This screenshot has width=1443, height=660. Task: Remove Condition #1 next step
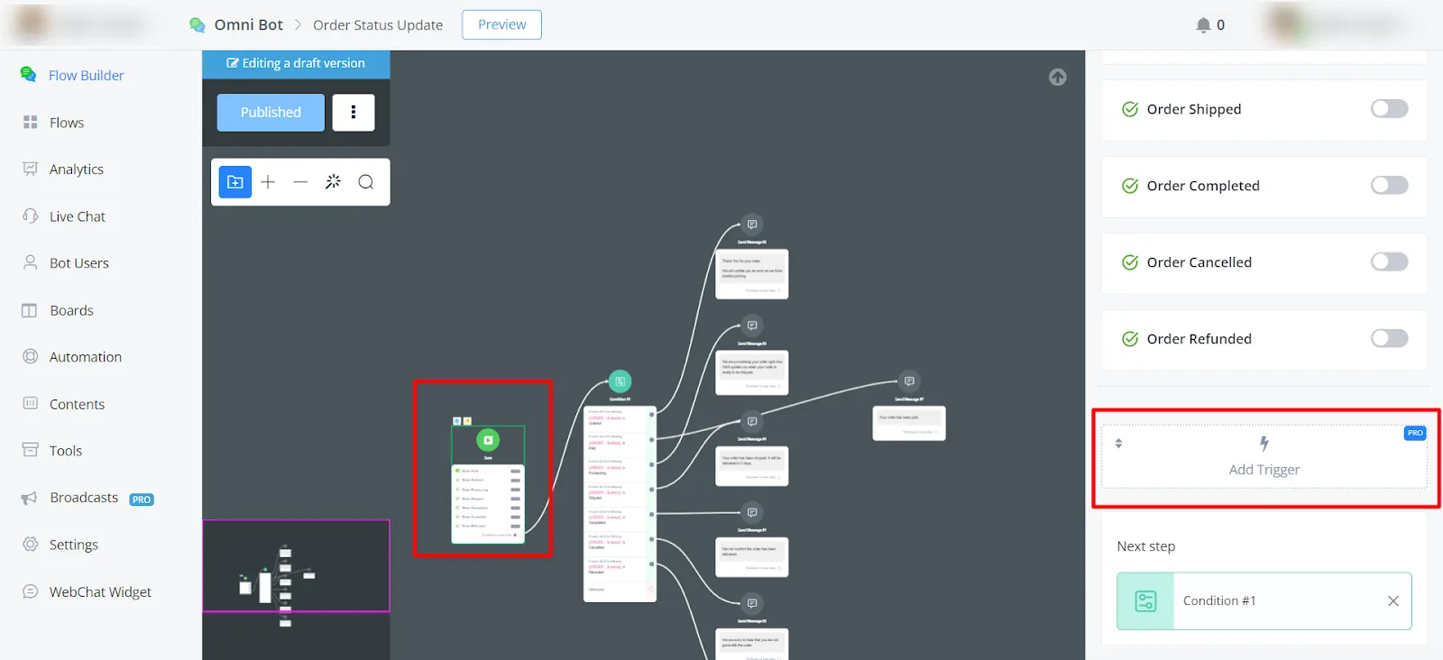coord(1393,601)
